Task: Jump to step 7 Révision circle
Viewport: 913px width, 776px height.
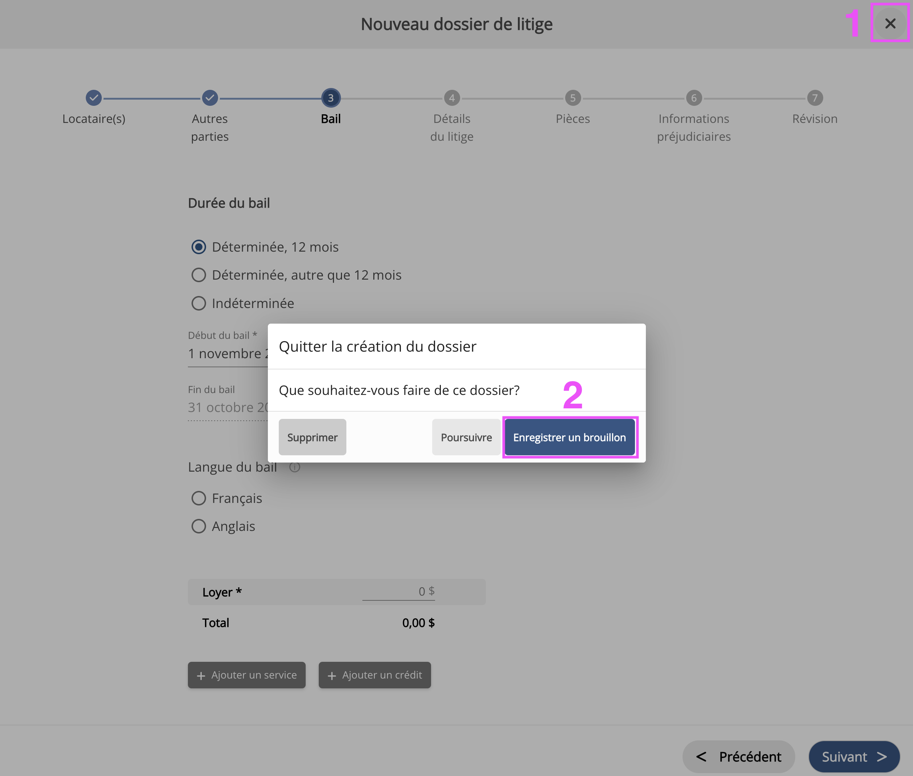Action: [815, 98]
